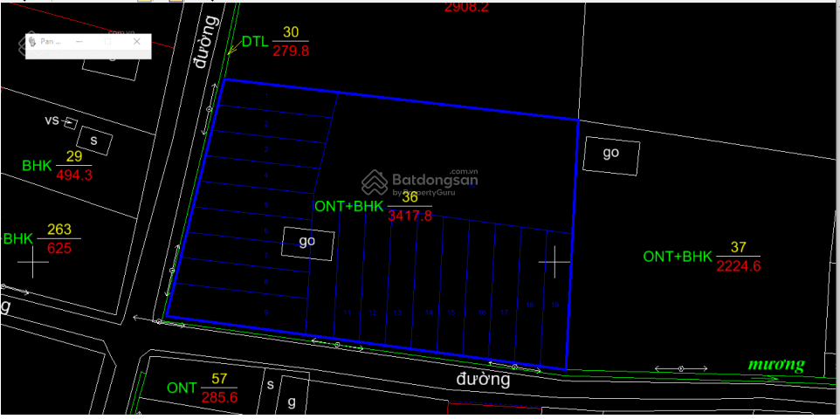
Task: Click the "go" box east of blue boundary
Action: (611, 154)
